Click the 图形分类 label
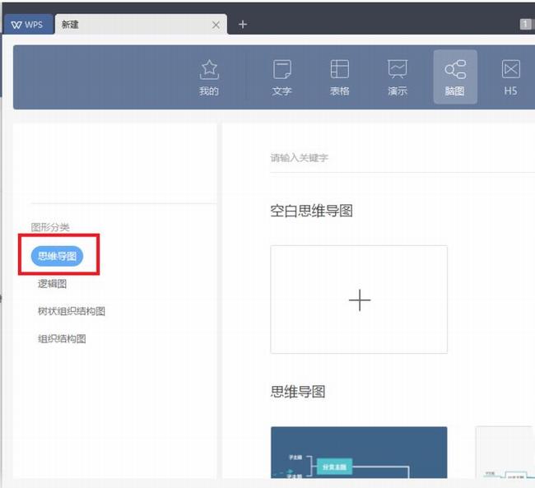The image size is (535, 488). coord(50,227)
